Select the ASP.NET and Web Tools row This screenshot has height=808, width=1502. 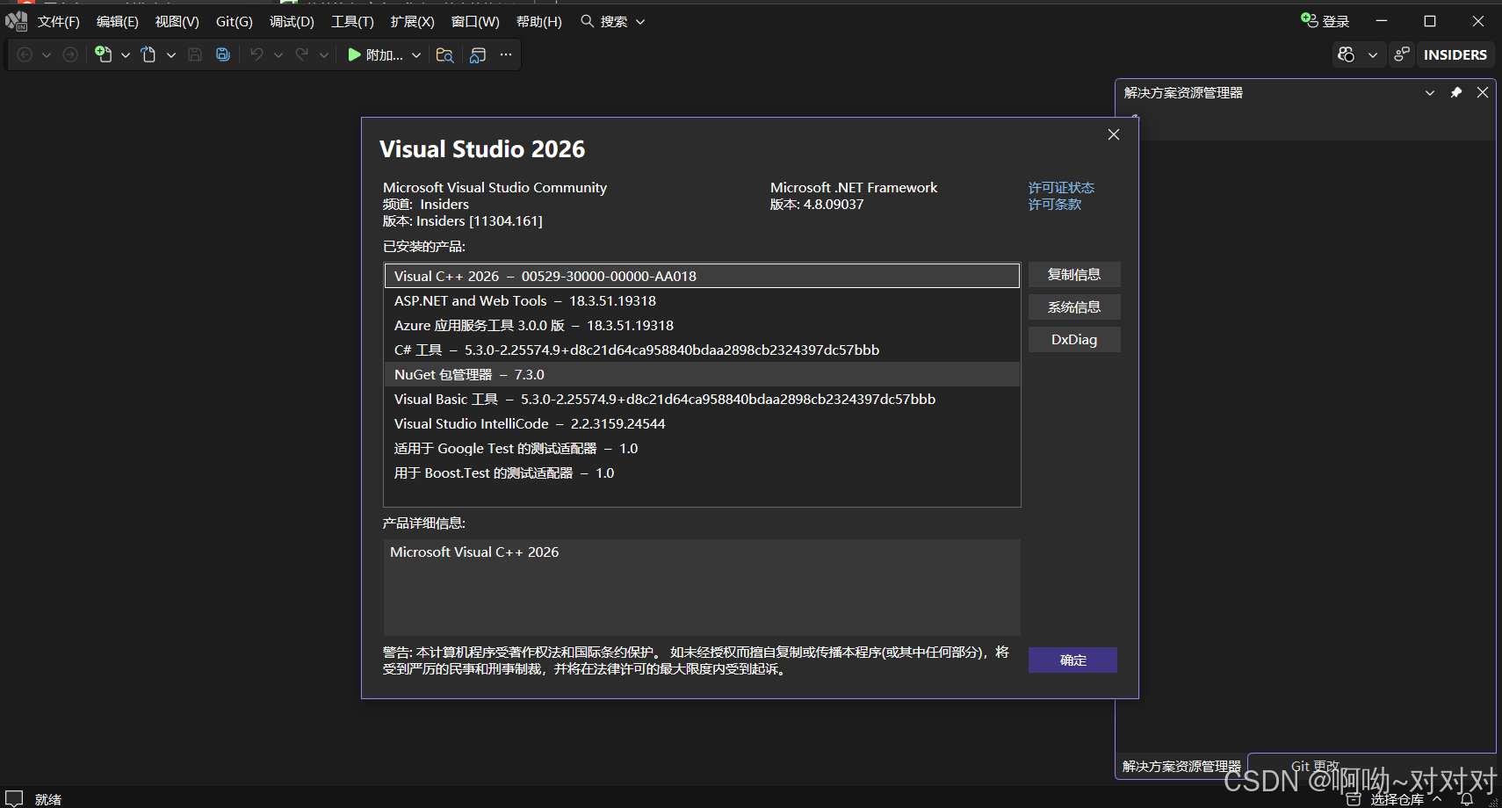click(x=702, y=300)
